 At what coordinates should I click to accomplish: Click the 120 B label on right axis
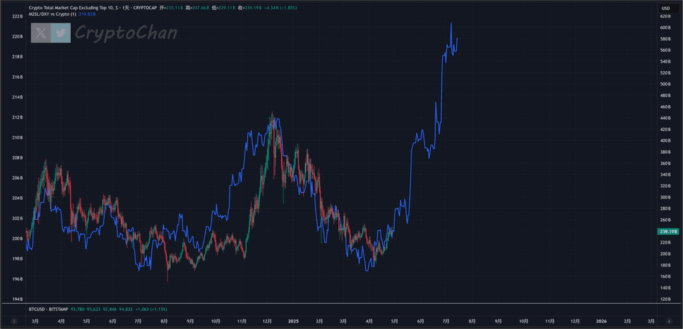click(x=665, y=299)
